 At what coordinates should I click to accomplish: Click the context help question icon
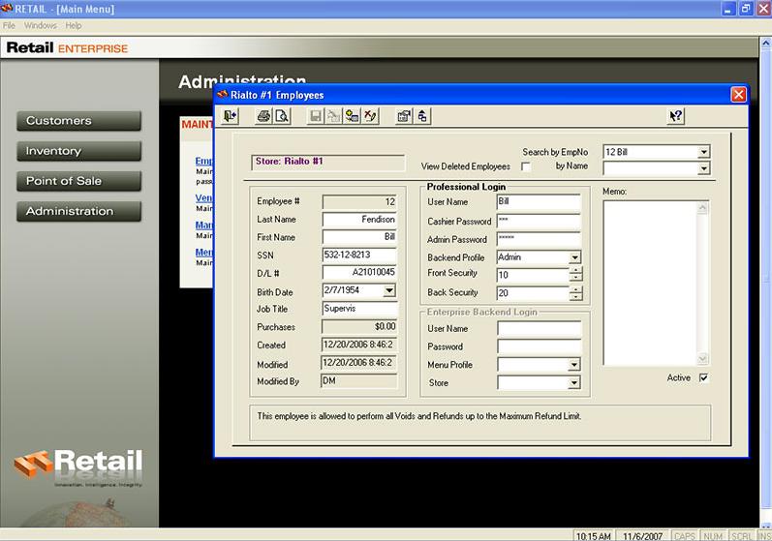tap(675, 116)
